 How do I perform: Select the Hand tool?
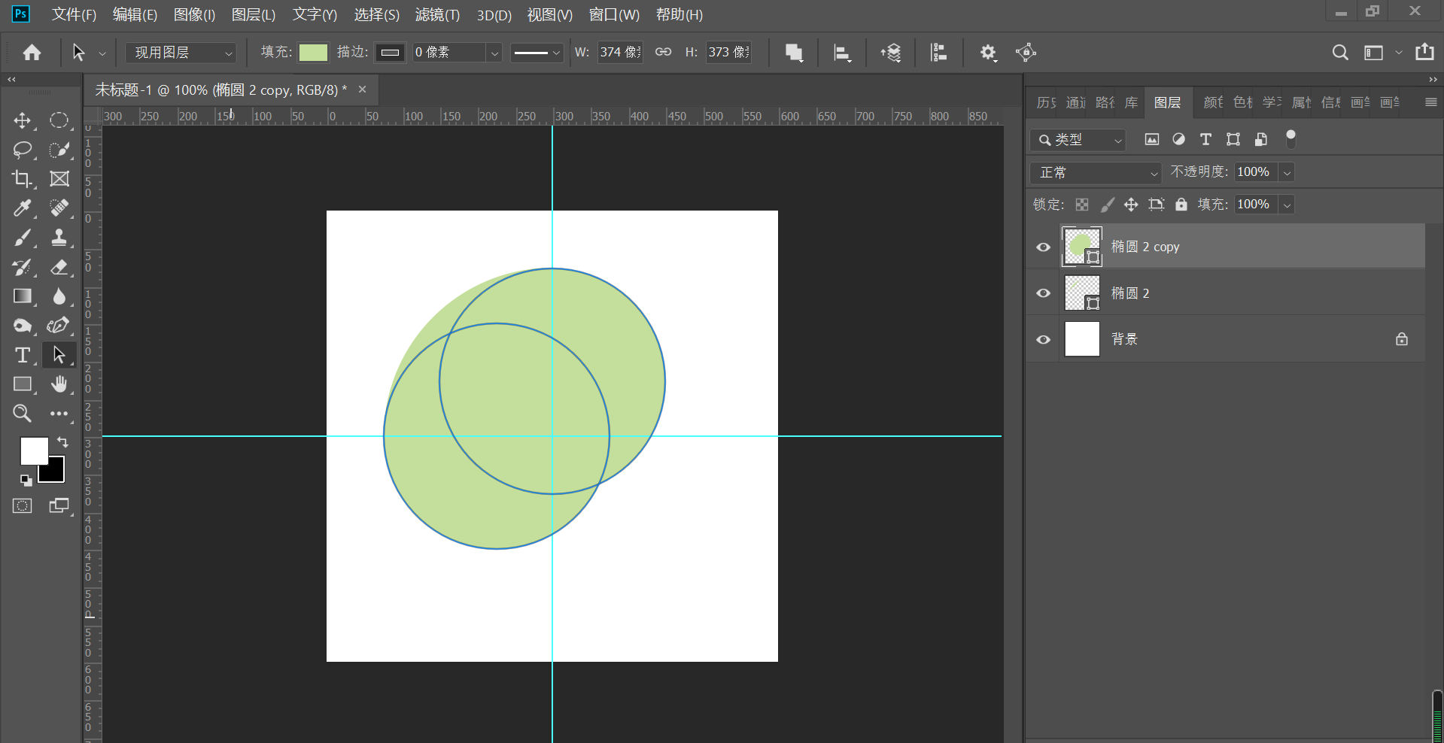(x=59, y=384)
